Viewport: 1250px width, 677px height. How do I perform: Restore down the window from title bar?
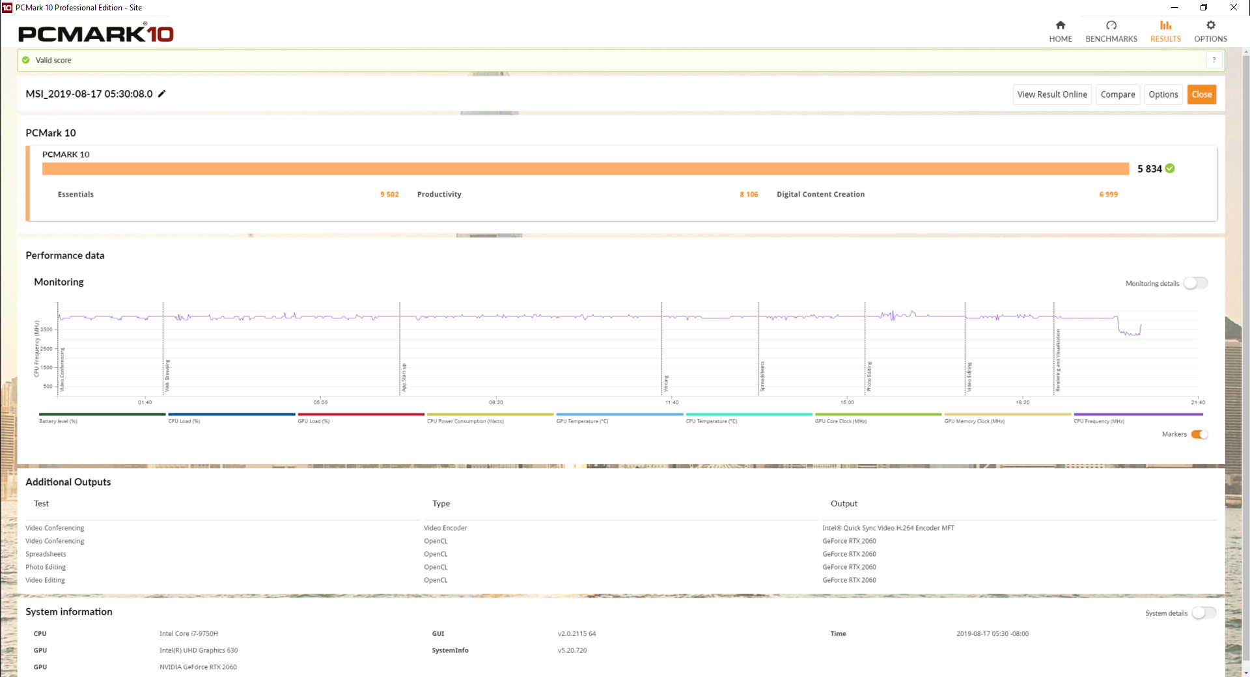tap(1204, 8)
